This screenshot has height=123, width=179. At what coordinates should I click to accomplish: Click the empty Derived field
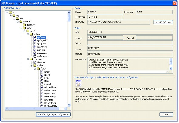154,38
